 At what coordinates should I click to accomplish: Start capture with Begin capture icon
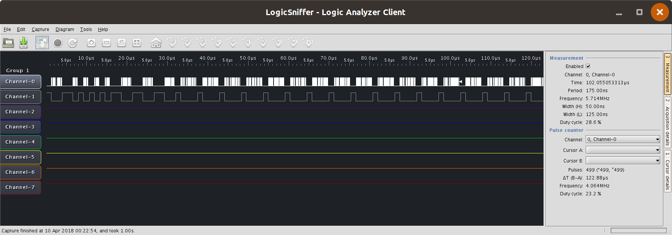click(x=42, y=43)
